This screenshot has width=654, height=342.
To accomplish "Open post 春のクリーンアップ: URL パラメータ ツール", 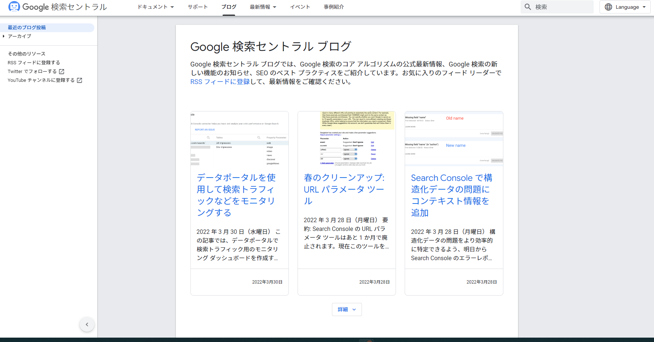I will point(344,189).
